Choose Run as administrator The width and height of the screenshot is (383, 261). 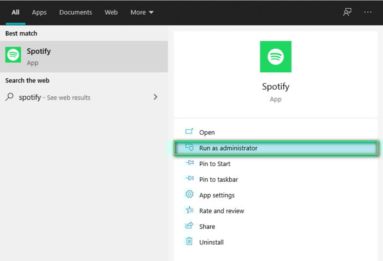276,148
